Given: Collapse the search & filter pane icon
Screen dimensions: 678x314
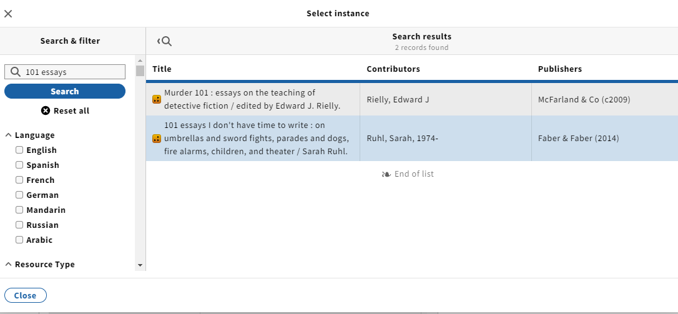Looking at the screenshot, I should (165, 41).
